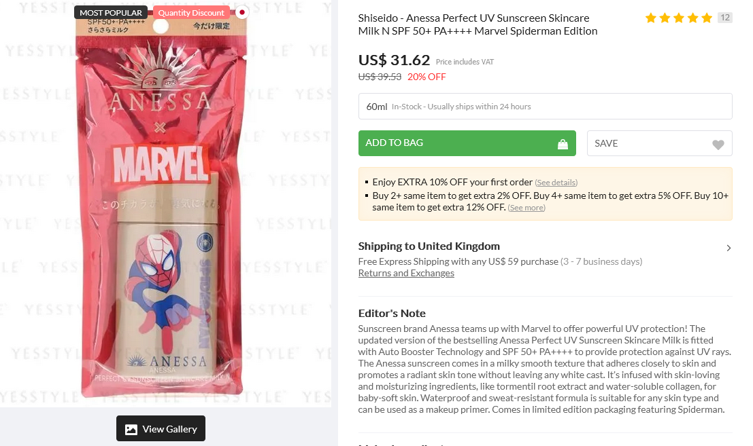
Task: Open the See details link for first order
Action: point(556,183)
